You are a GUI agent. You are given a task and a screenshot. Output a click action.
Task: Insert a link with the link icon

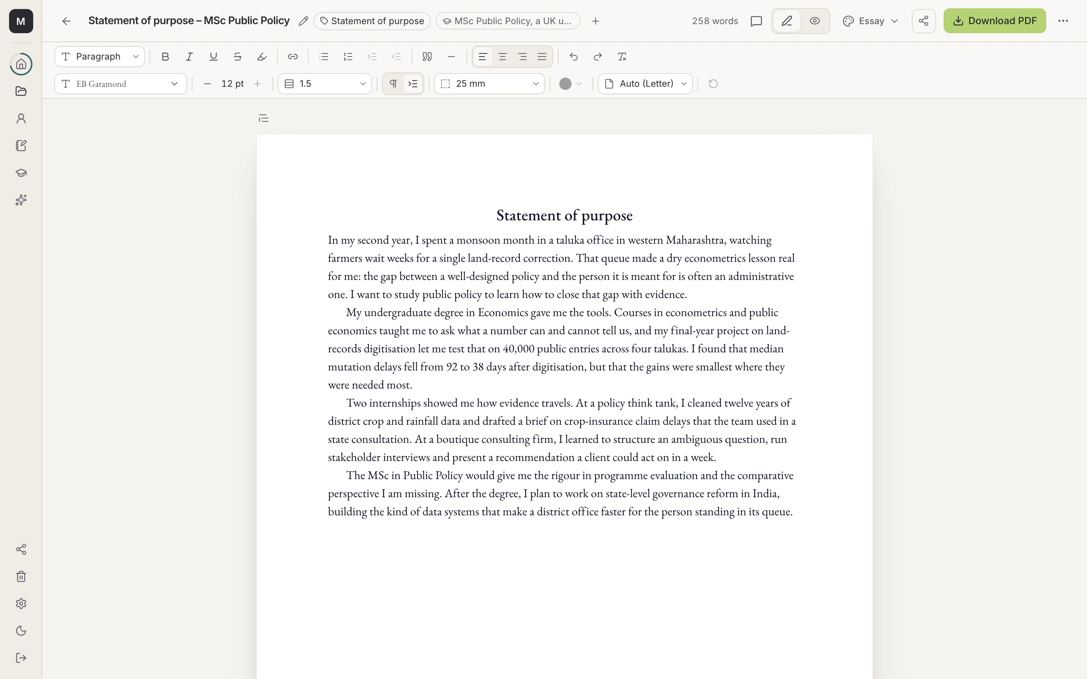point(293,57)
